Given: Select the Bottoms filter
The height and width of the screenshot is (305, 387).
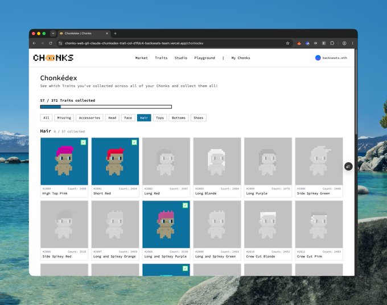Looking at the screenshot, I should click(179, 118).
